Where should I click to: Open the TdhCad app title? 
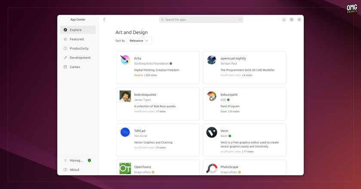(140, 131)
